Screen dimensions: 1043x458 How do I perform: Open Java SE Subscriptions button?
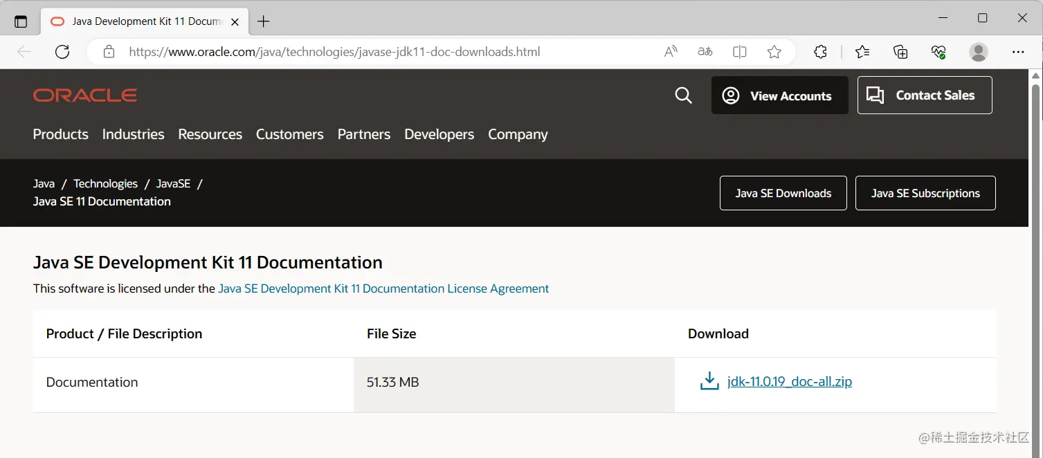(x=925, y=193)
